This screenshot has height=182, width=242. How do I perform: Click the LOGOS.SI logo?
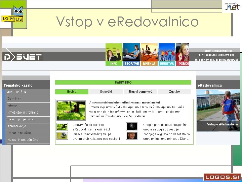click(x=222, y=177)
